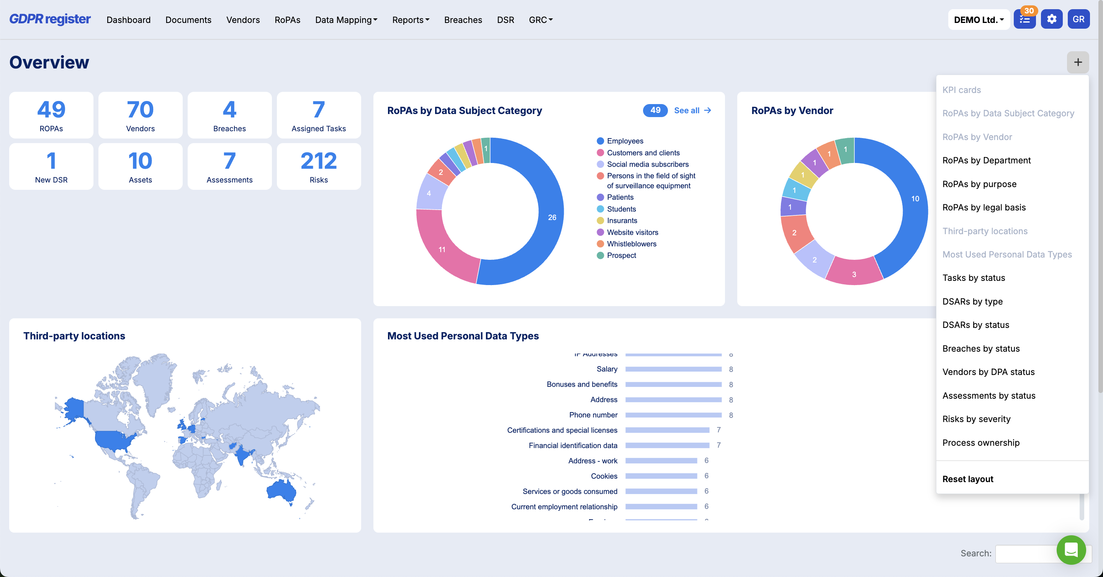
Task: Click the Search input field
Action: pos(1026,554)
